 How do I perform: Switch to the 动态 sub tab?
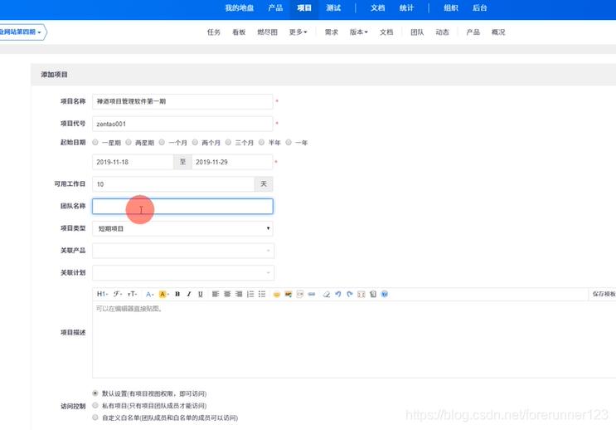point(443,32)
